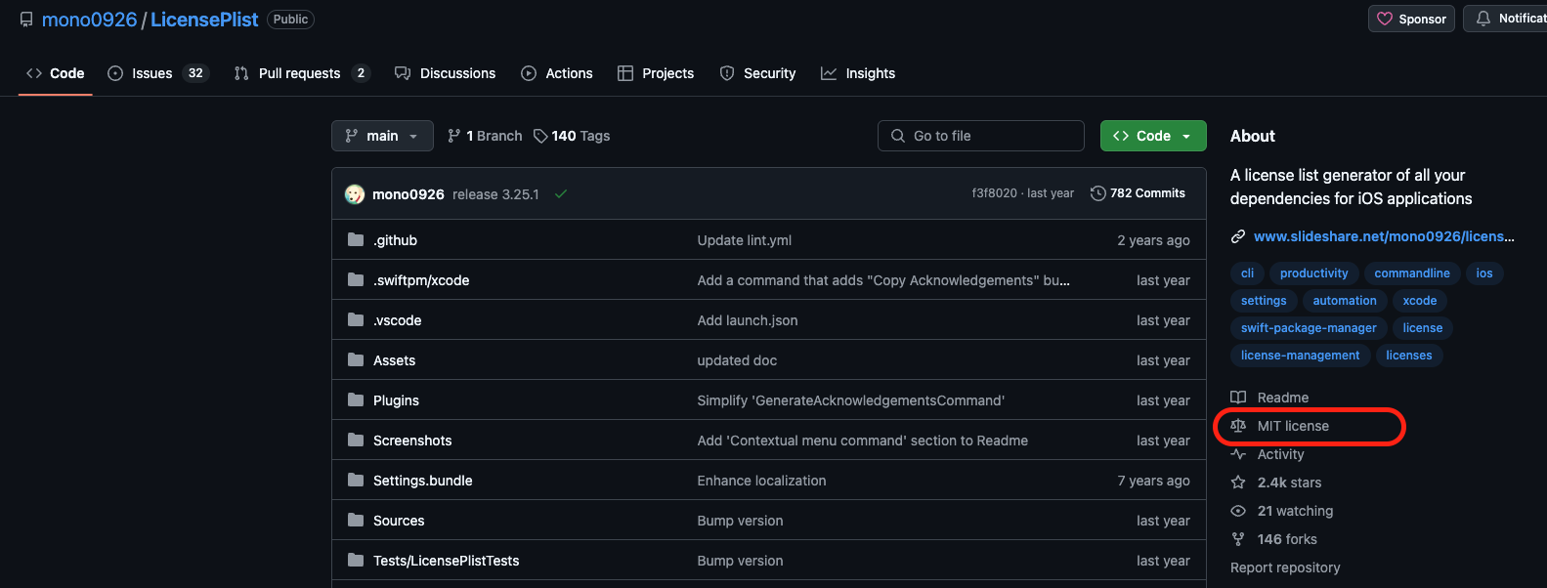Open the Settings.bundle folder

(422, 481)
